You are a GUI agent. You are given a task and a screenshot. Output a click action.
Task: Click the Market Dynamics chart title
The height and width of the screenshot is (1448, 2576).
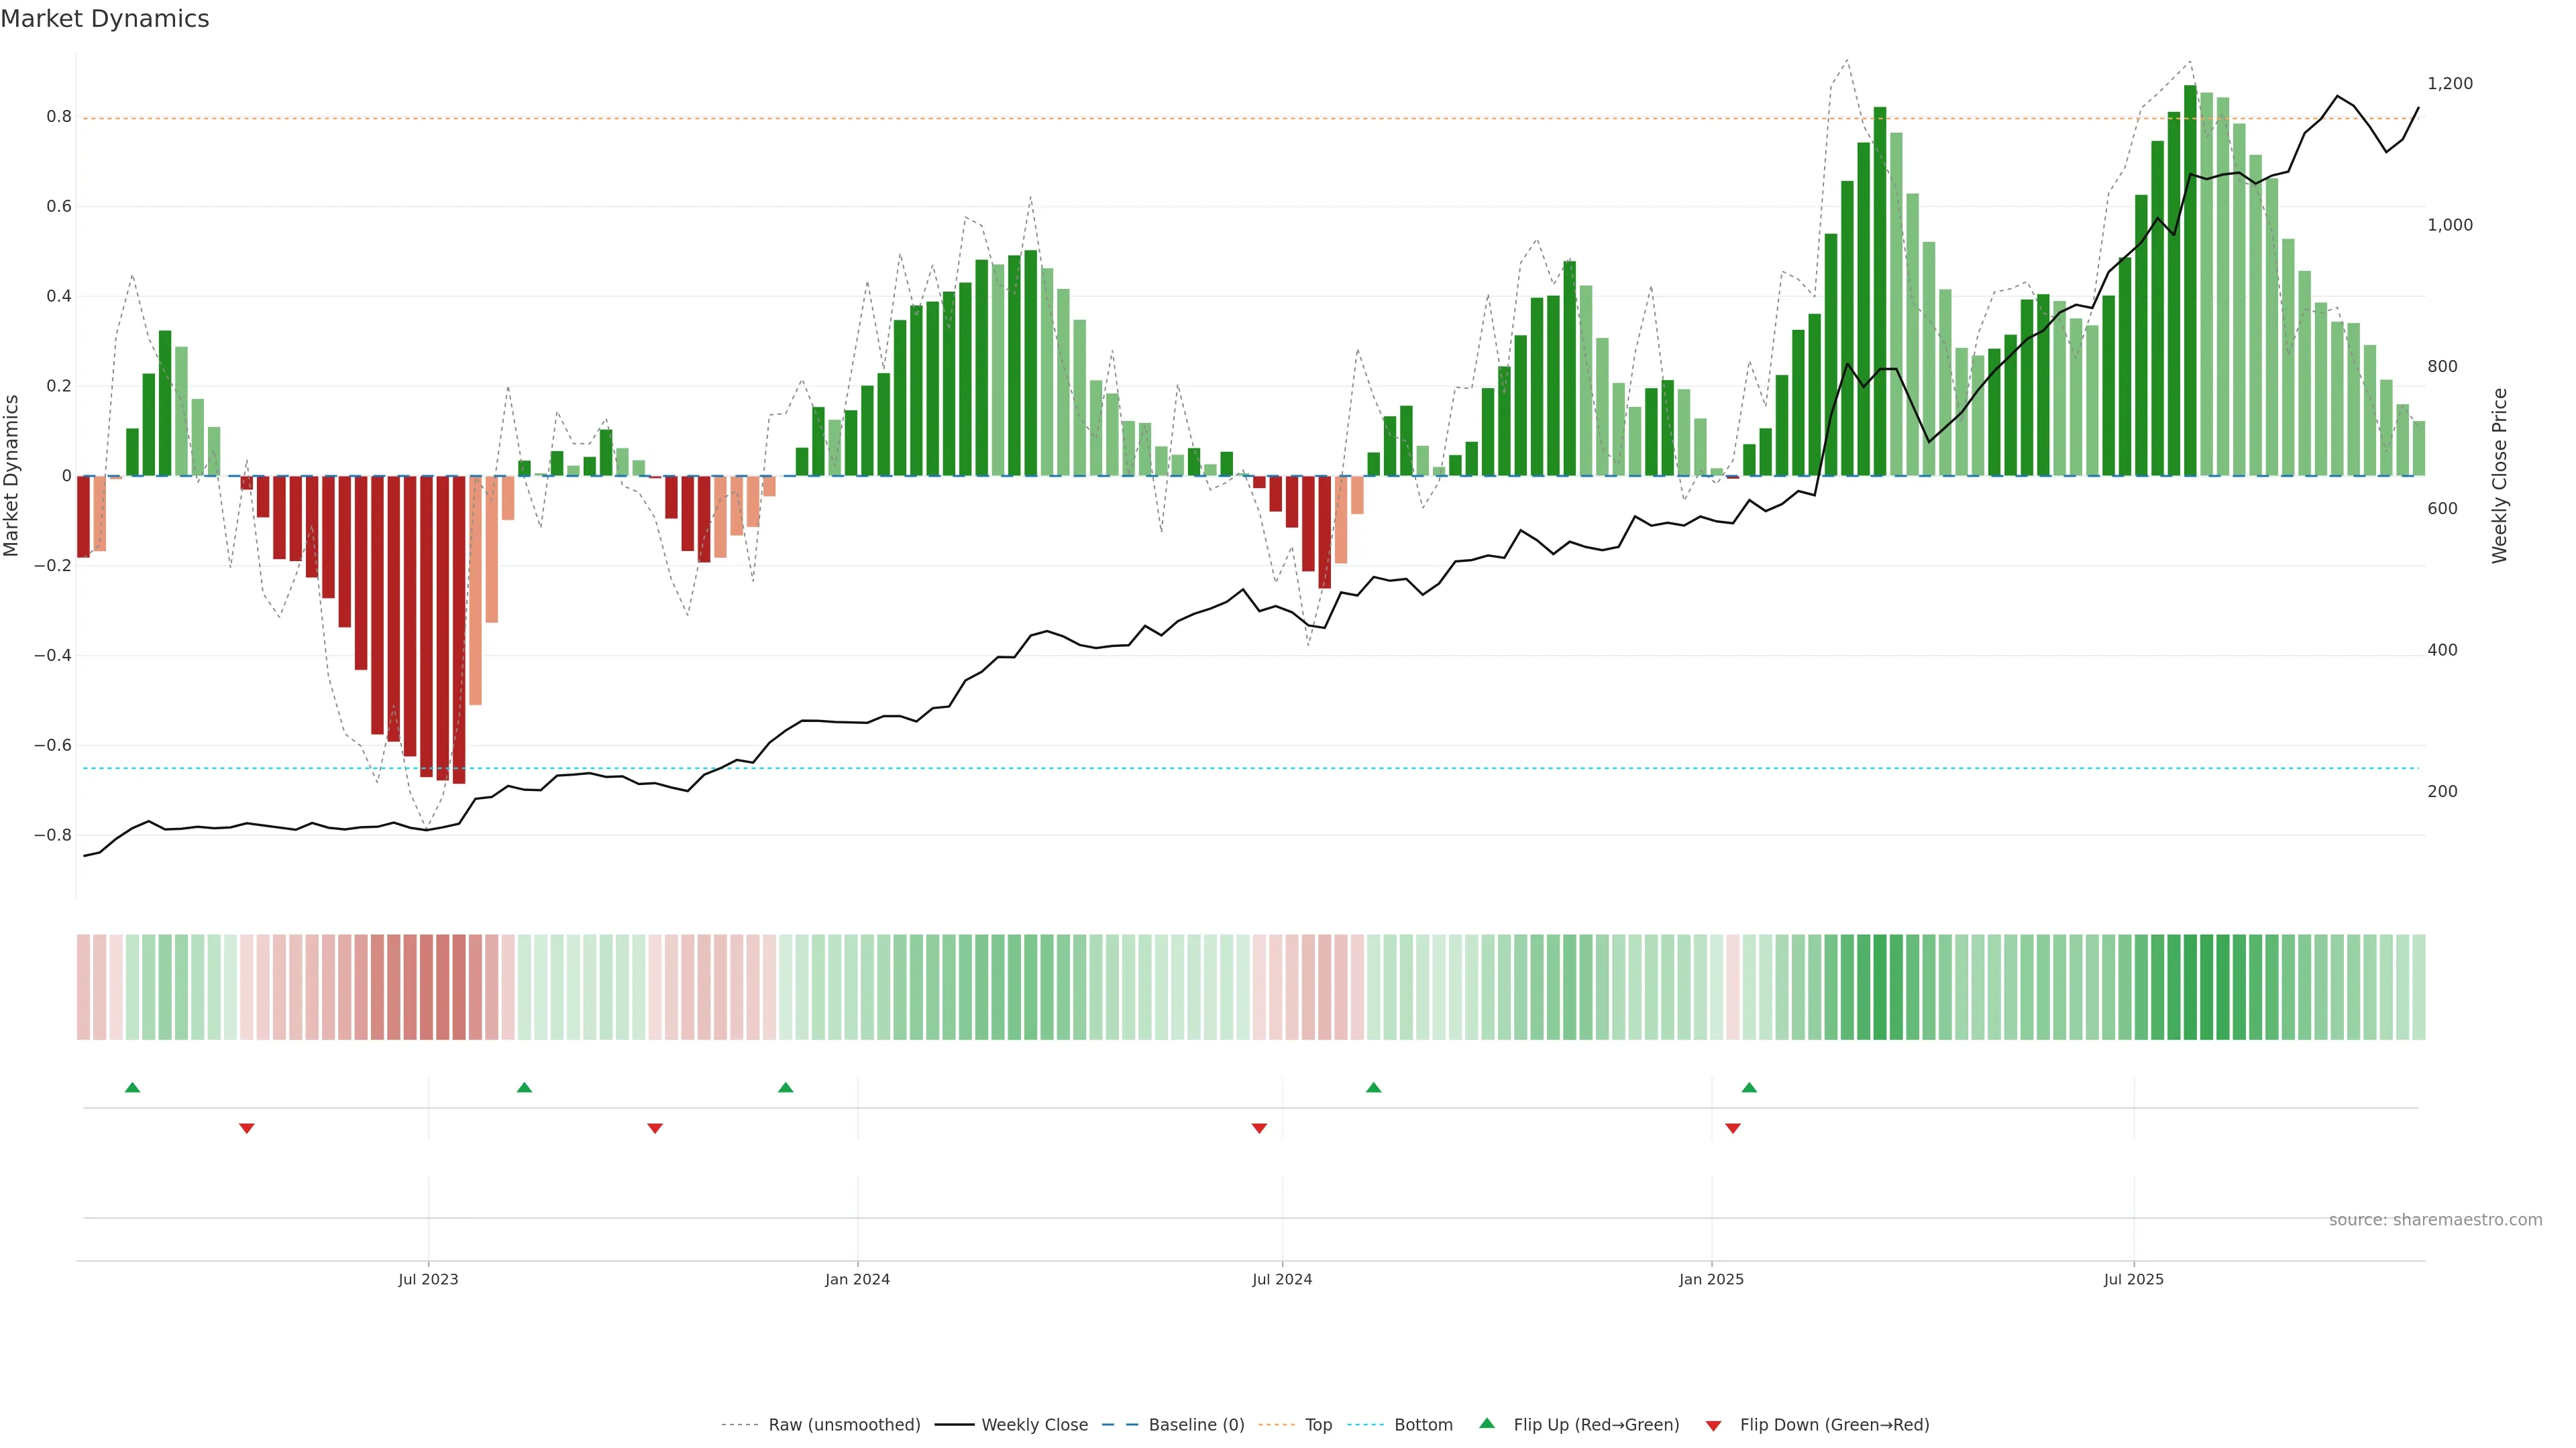tap(105, 19)
